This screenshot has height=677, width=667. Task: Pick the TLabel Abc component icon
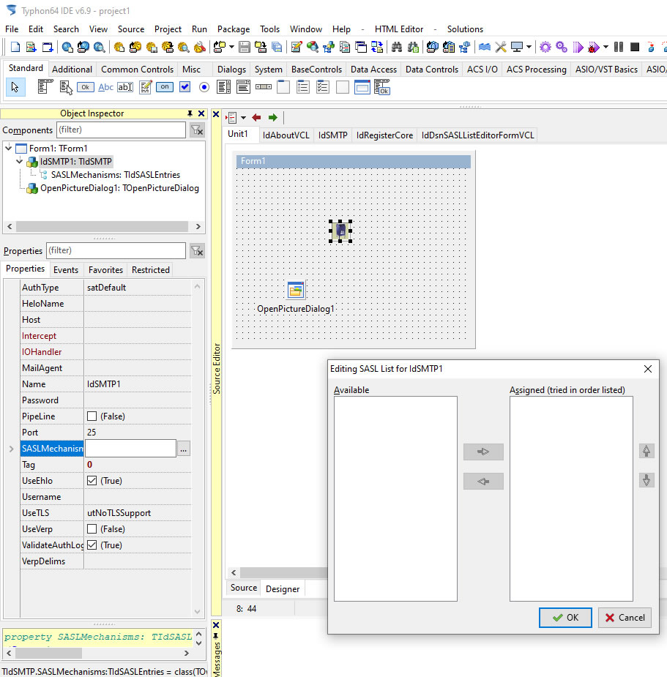point(106,87)
